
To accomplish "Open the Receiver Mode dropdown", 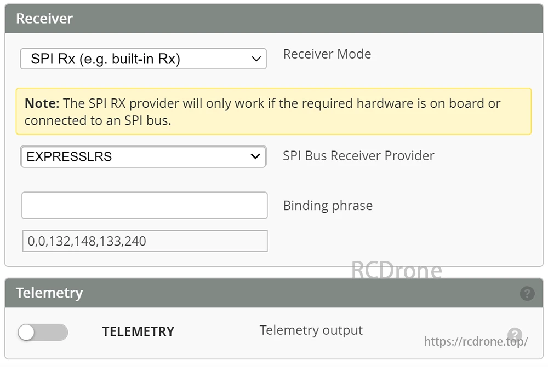I will [x=142, y=59].
